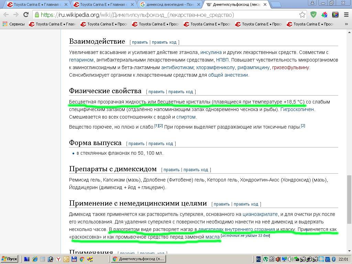The width and height of the screenshot is (352, 264).
Task: Open the Chrome hamburger menu
Action: coord(346,15)
